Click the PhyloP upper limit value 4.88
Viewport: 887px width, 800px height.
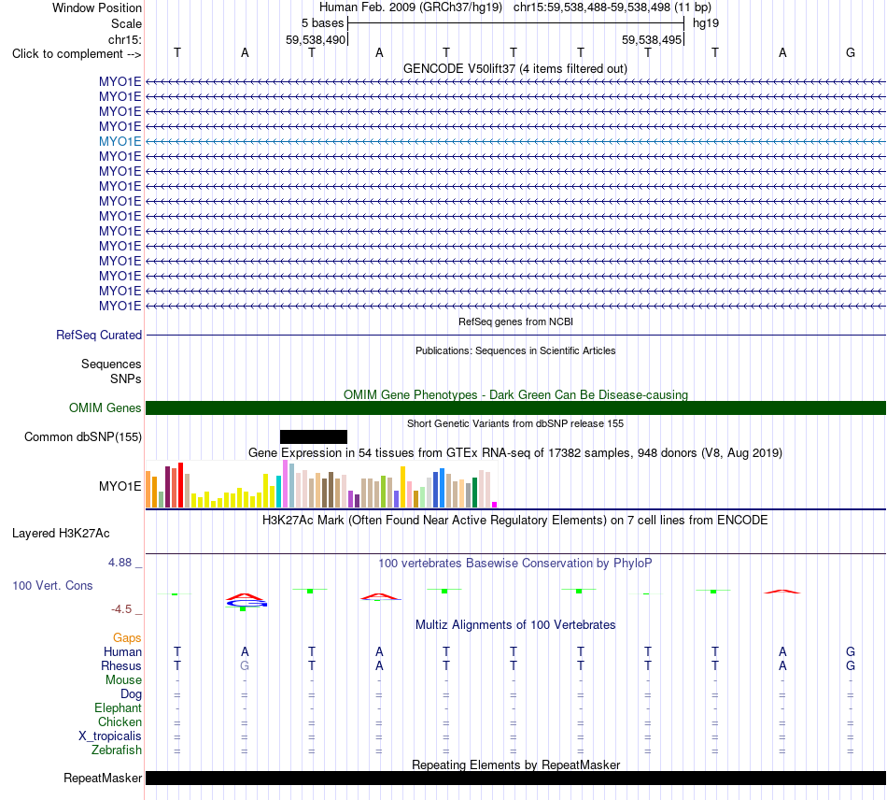(x=120, y=563)
